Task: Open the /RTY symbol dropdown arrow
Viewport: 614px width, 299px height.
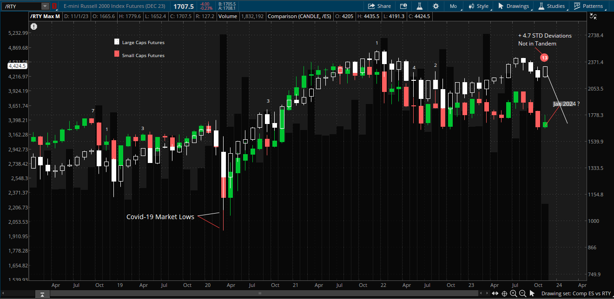Action: (45, 6)
